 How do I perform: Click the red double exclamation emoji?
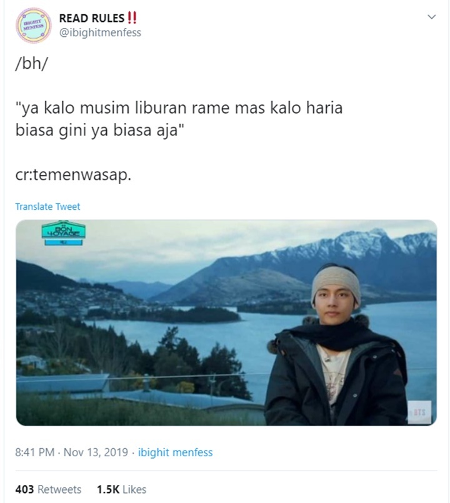pos(132,17)
